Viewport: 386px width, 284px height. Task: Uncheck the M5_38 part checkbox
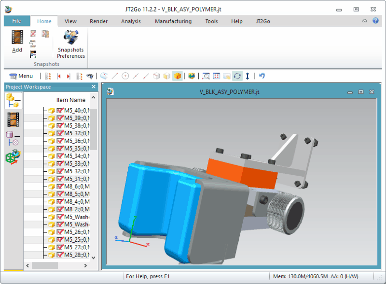pos(60,126)
